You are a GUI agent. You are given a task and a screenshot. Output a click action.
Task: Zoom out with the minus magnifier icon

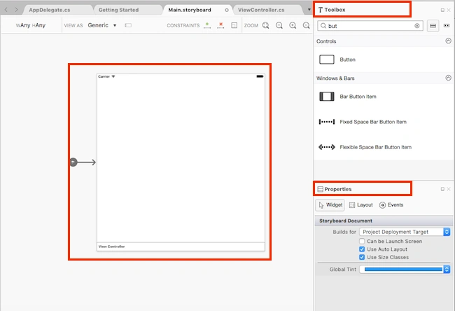279,25
